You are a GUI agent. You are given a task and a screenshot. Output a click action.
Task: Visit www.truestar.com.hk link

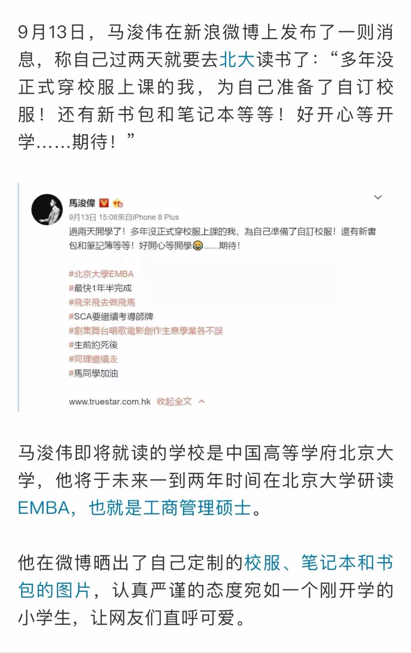coord(110,402)
